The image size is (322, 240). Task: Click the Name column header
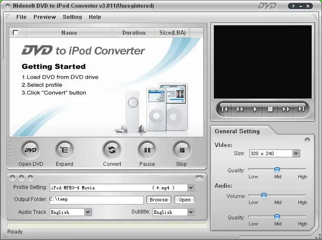point(69,33)
